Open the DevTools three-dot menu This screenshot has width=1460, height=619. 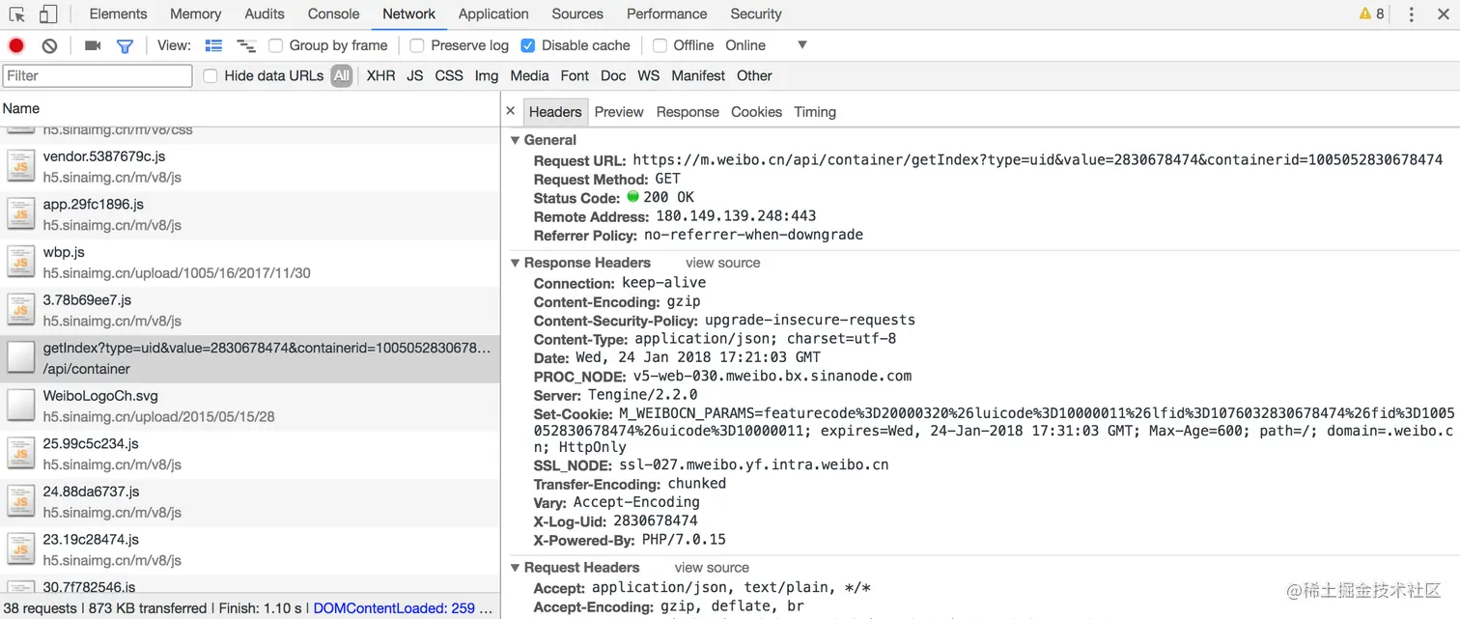tap(1411, 14)
